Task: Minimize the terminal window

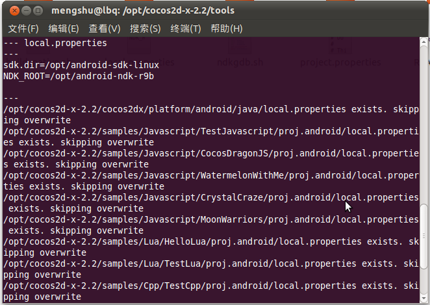Action: click(x=26, y=11)
